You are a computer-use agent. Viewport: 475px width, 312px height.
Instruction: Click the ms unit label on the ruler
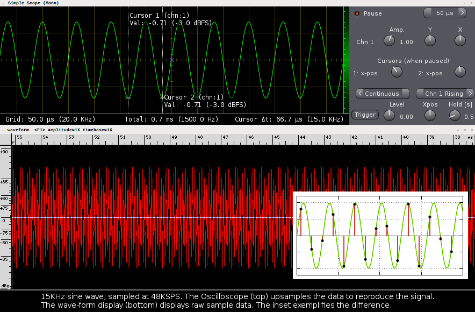(x=470, y=138)
